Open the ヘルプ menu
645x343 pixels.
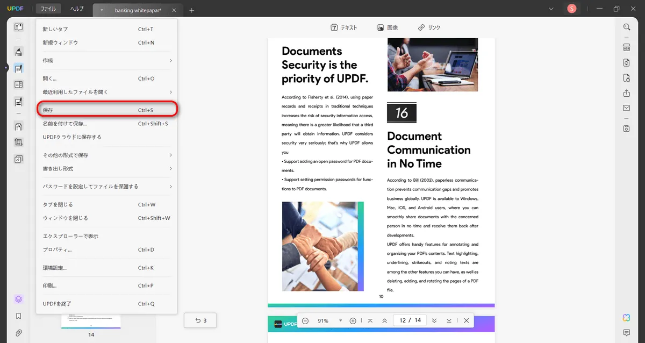(77, 9)
